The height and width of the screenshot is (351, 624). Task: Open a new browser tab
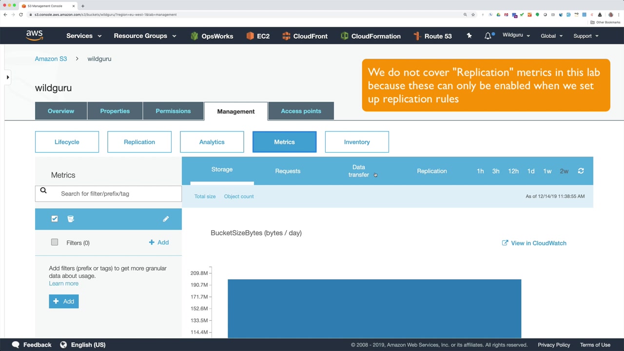point(83,6)
